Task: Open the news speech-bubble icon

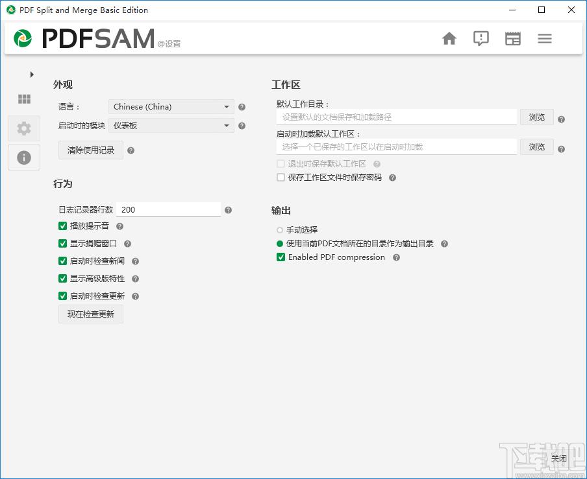Action: [x=481, y=38]
